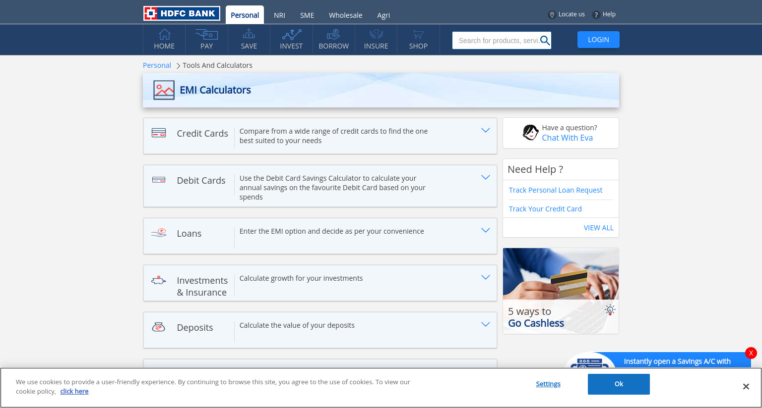Click 'Calculate growth for your investments' text
The width and height of the screenshot is (762, 408).
(301, 278)
